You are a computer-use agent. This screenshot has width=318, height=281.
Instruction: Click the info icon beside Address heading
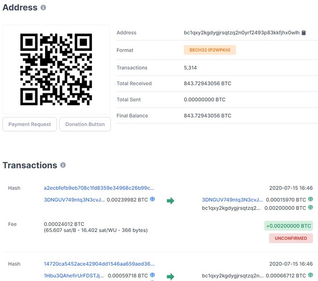(43, 8)
